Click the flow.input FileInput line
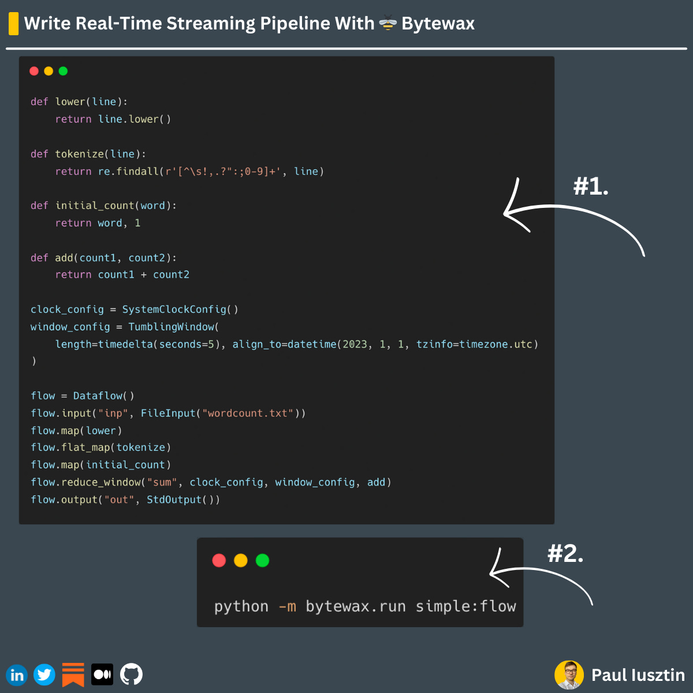The width and height of the screenshot is (693, 693). click(x=168, y=413)
